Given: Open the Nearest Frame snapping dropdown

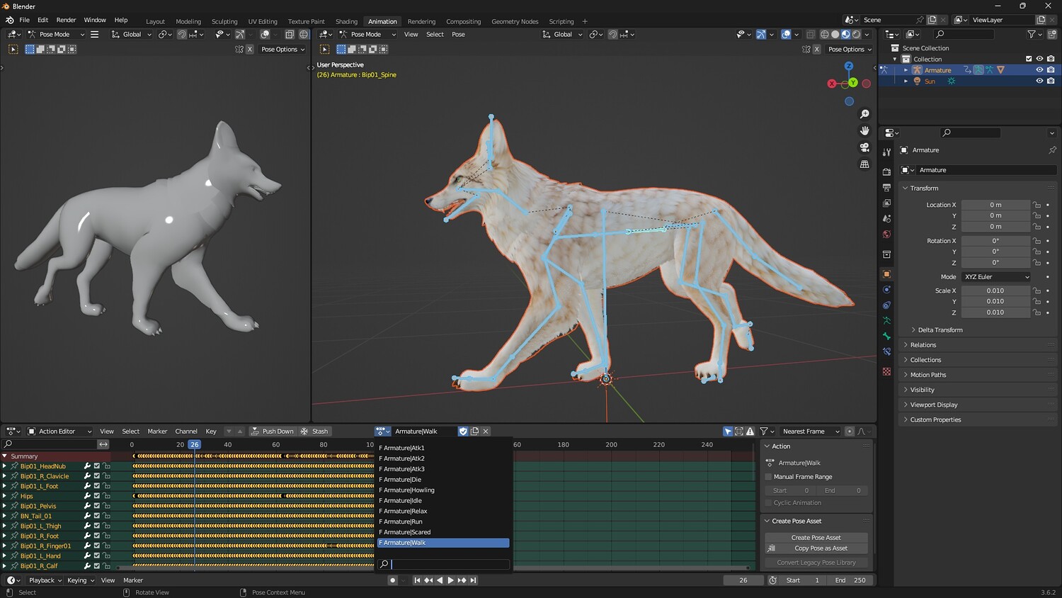Looking at the screenshot, I should point(810,431).
